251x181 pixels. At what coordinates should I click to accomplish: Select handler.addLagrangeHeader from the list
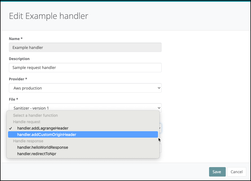point(43,128)
